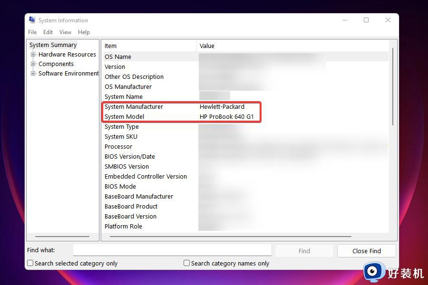The image size is (428, 285).
Task: Click the Find what input field
Action: pyautogui.click(x=172, y=250)
